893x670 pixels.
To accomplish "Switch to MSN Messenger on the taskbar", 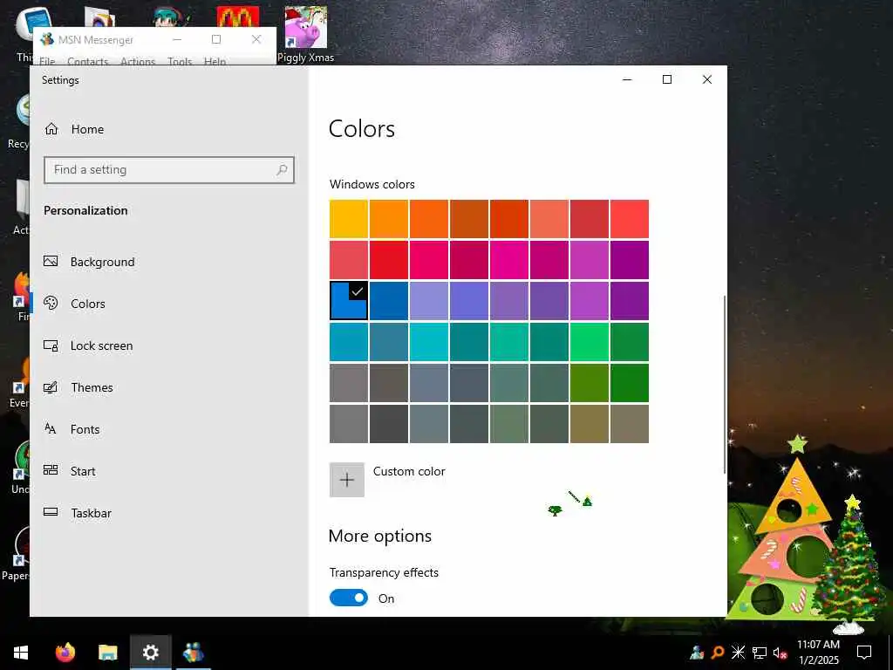I will 194,653.
